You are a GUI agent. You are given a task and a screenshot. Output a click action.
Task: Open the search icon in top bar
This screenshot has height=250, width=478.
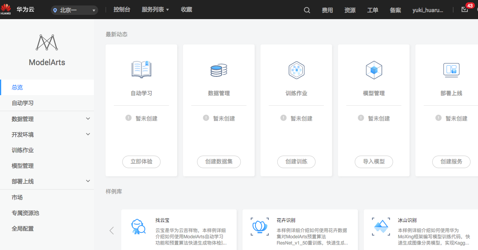tap(307, 10)
